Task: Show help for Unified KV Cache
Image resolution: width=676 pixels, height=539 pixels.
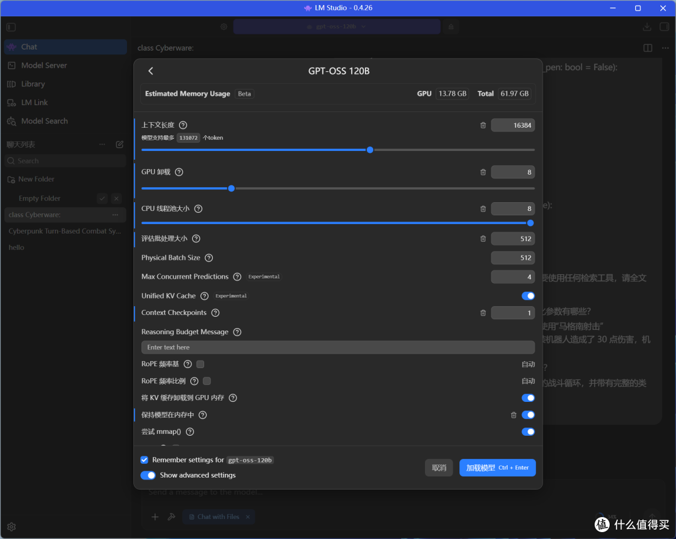Action: (x=205, y=296)
